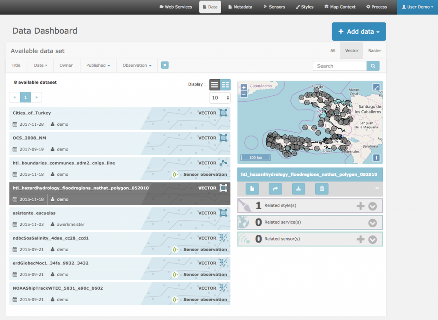Open the metadata document icon for dataset
Image resolution: width=438 pixels, height=320 pixels.
(x=252, y=189)
